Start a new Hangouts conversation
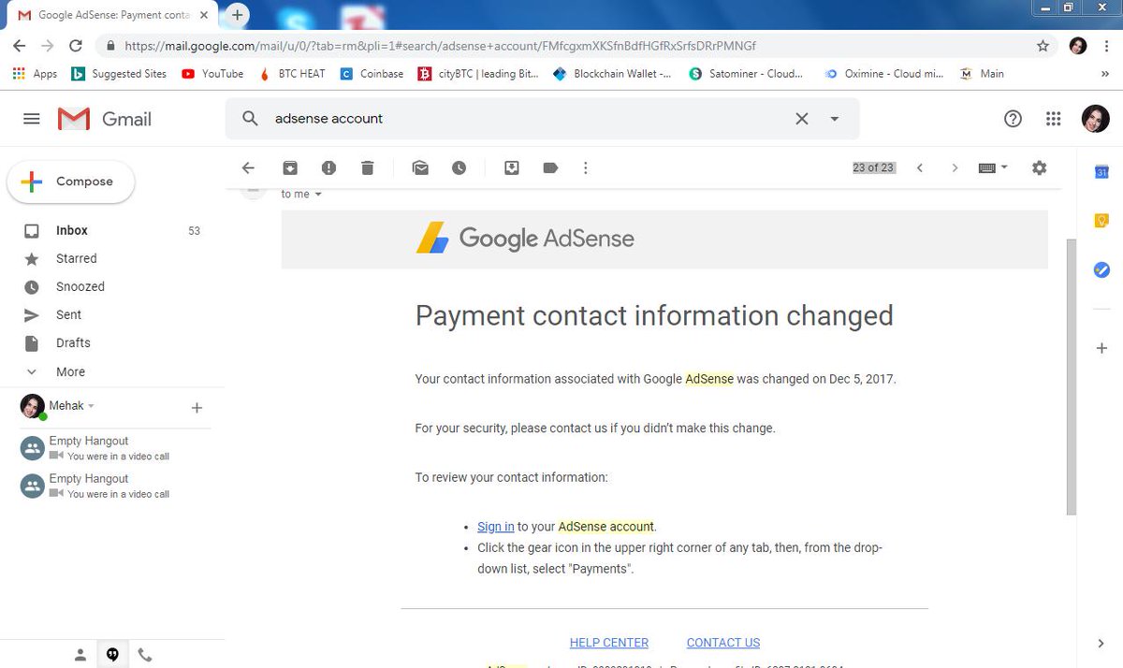Screen dimensions: 1123x668 pyautogui.click(x=197, y=408)
